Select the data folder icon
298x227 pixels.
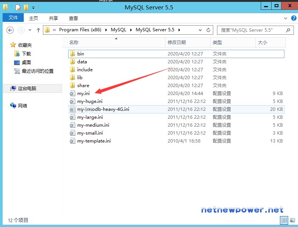point(72,61)
